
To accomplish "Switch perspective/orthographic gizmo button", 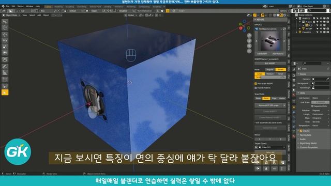I will pyautogui.click(x=249, y=51).
